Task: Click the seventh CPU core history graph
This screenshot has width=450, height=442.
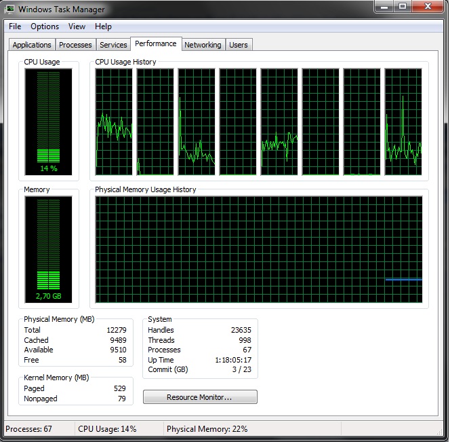Action: click(362, 122)
